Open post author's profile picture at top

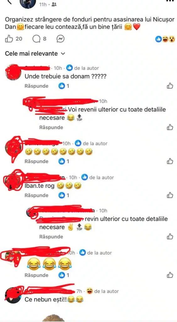click(28, 3)
